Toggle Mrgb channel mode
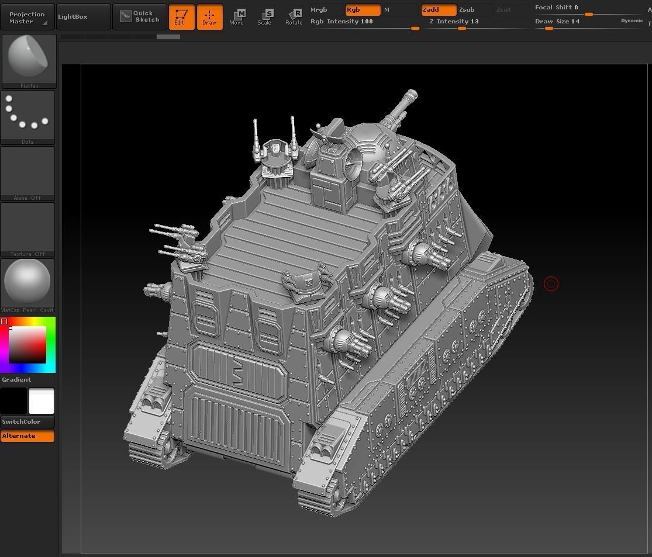Image resolution: width=652 pixels, height=557 pixels. pyautogui.click(x=326, y=9)
